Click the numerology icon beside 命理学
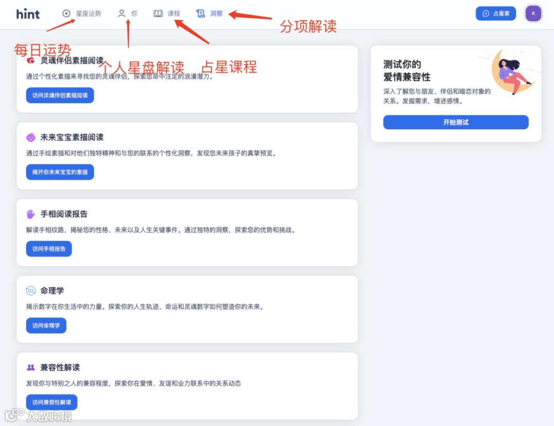This screenshot has height=426, width=554. 31,291
